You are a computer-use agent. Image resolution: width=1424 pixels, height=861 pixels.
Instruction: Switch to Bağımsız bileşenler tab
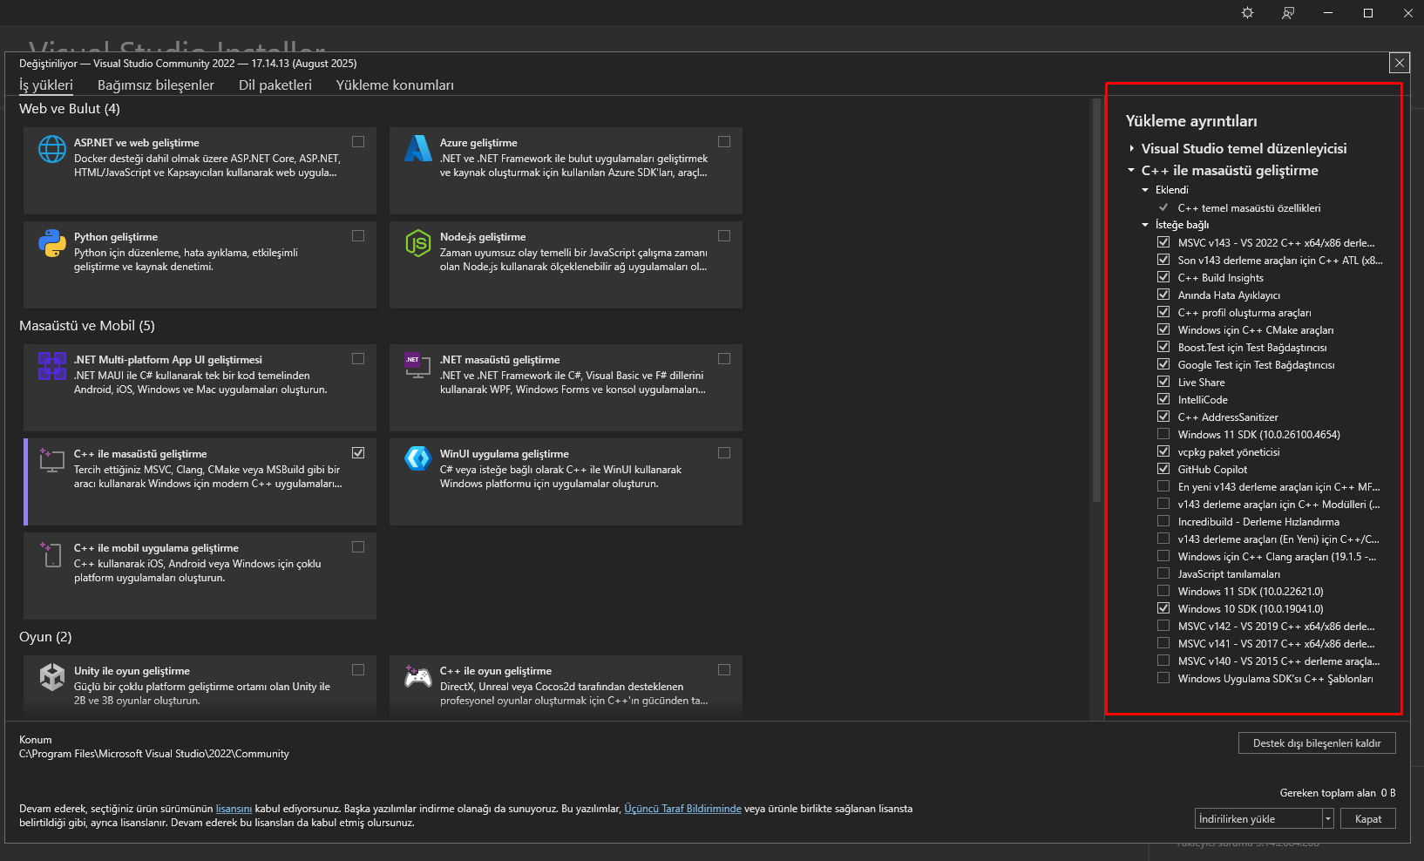point(156,85)
